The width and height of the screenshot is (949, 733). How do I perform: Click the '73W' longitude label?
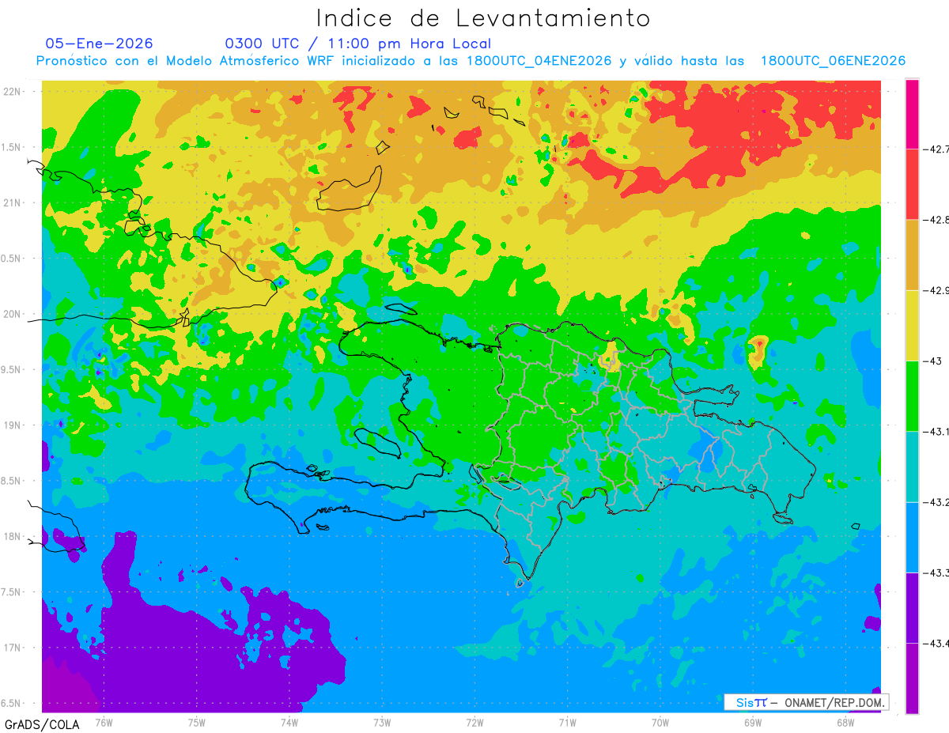[x=382, y=723]
